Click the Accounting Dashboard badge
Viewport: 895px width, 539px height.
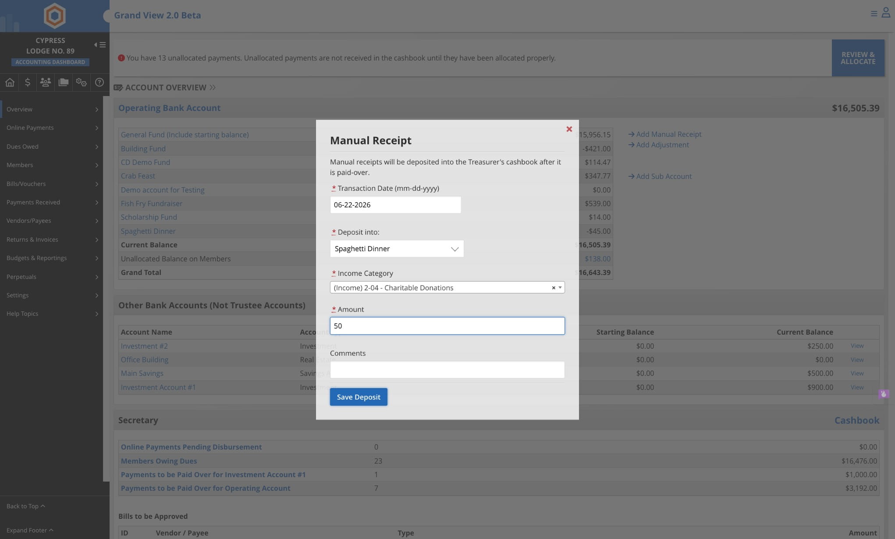50,62
